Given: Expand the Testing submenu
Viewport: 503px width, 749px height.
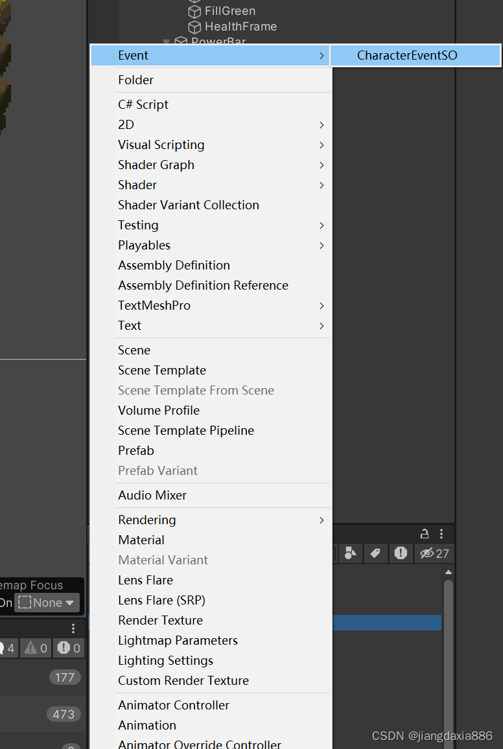Looking at the screenshot, I should click(211, 225).
